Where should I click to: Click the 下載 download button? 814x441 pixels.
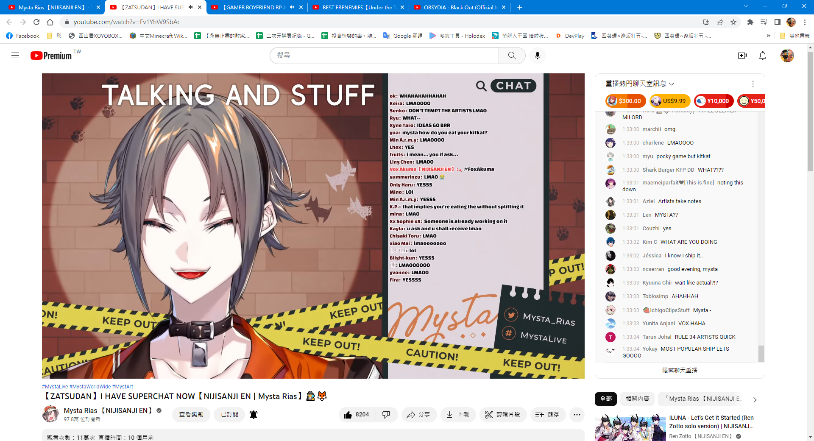458,415
